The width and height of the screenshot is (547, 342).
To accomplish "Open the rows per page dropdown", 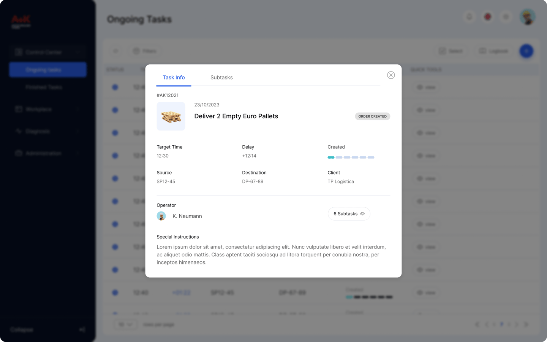I will 125,325.
